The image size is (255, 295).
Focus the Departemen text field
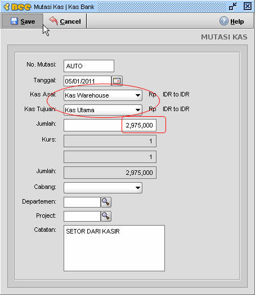click(x=82, y=202)
